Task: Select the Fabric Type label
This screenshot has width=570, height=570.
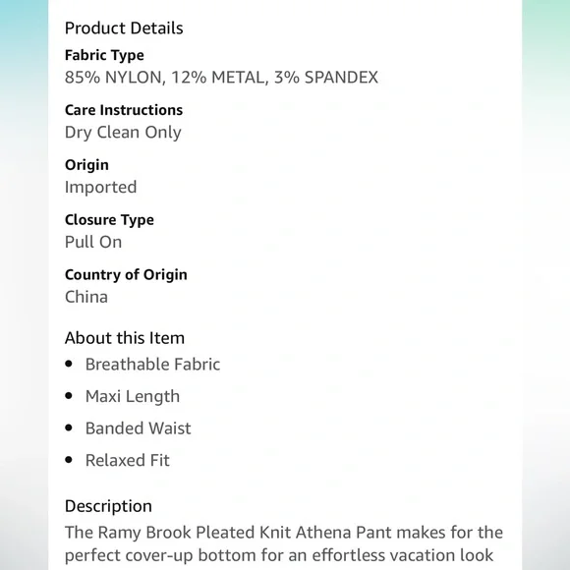Action: coord(104,55)
